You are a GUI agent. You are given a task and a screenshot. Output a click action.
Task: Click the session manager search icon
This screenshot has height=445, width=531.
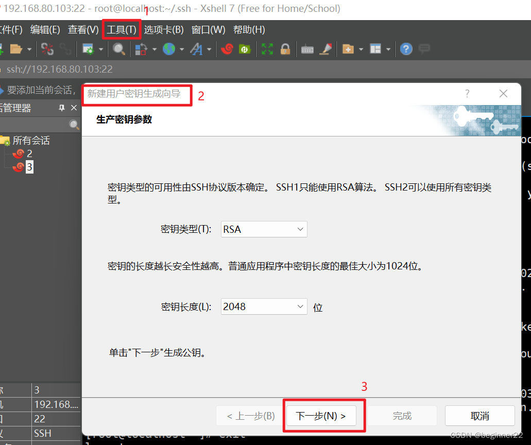pyautogui.click(x=74, y=125)
